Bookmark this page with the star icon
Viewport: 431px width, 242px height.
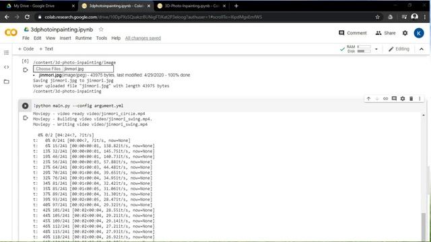tap(378, 17)
